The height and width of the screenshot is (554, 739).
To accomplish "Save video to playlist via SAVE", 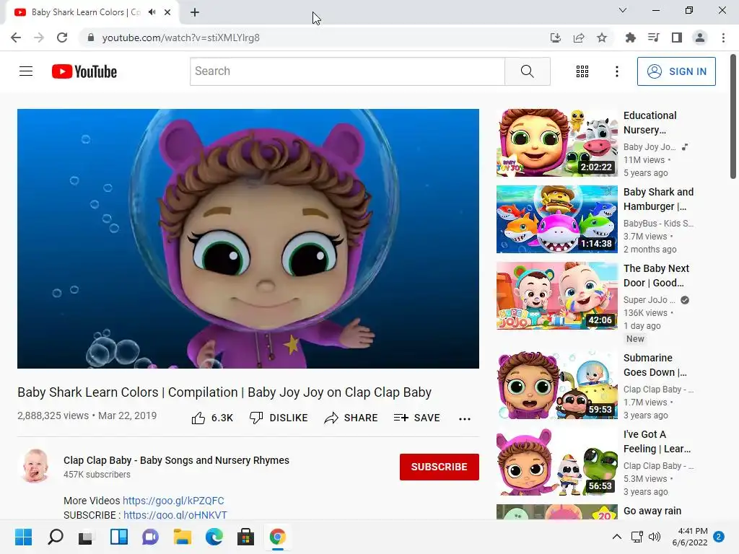I will point(417,418).
